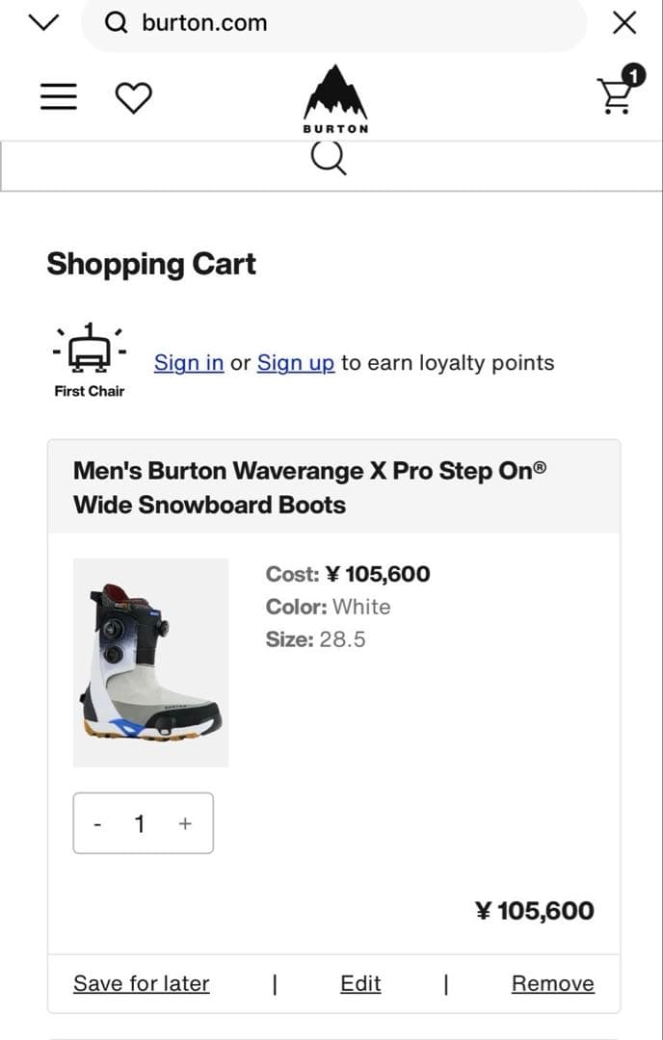Select the cart badge showing 1 item

click(631, 72)
